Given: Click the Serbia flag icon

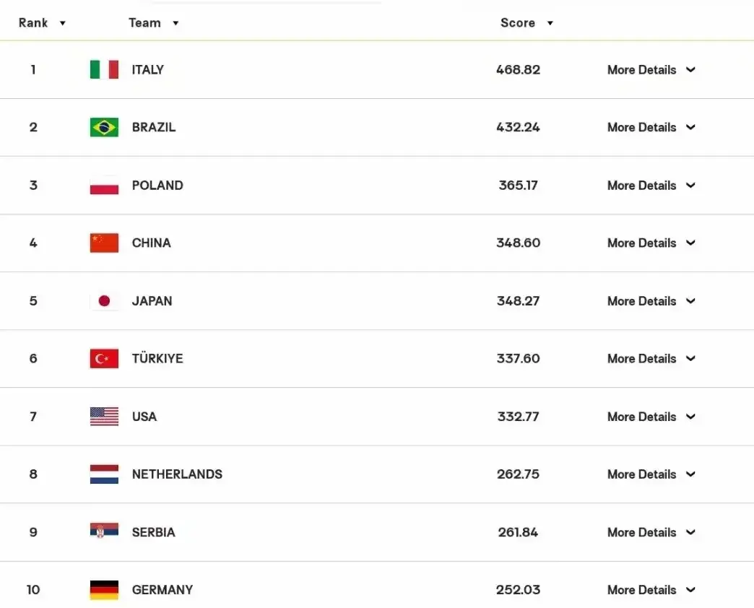Looking at the screenshot, I should click(x=104, y=530).
